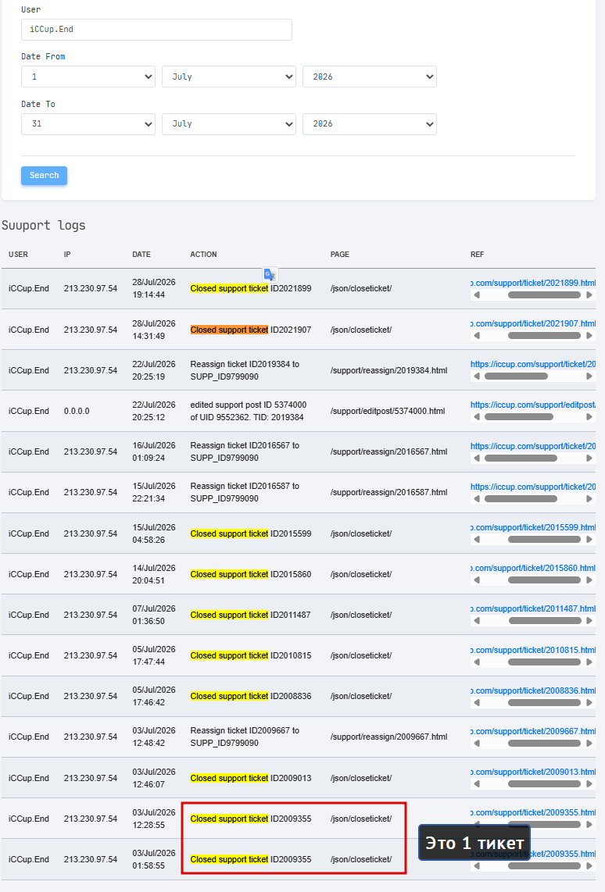Click right scroll arrow in ticket 2015599 ref cell

589,539
